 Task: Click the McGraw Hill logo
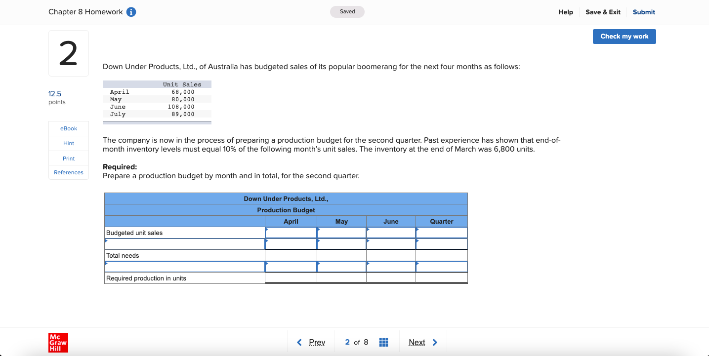58,342
